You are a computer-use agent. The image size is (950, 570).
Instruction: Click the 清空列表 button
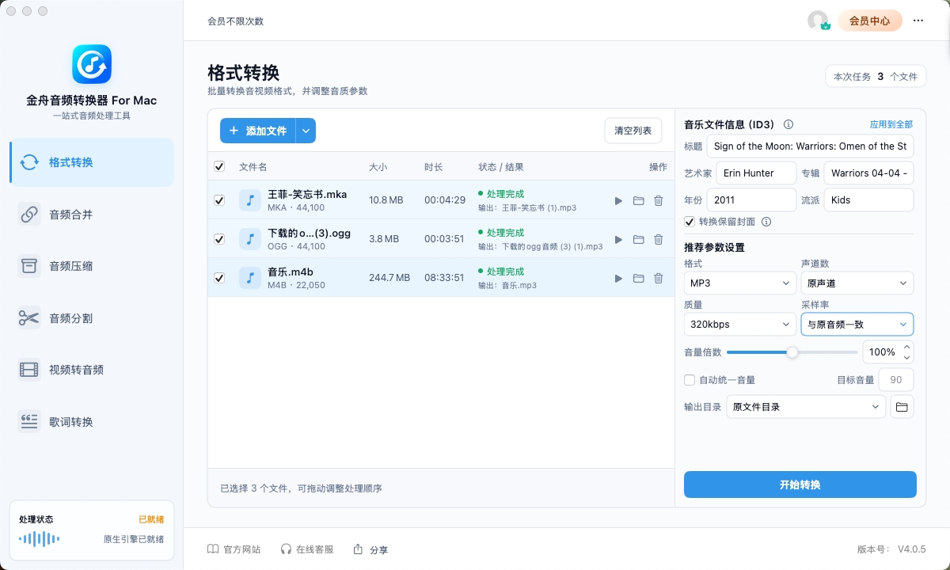tap(633, 131)
